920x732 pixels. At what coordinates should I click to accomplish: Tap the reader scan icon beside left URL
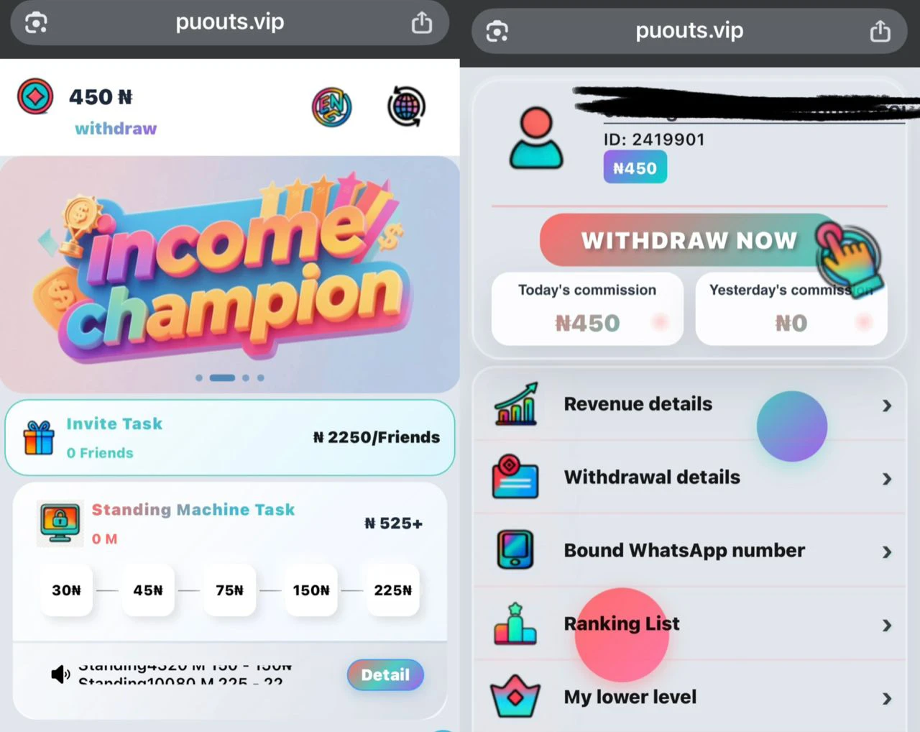(x=36, y=23)
